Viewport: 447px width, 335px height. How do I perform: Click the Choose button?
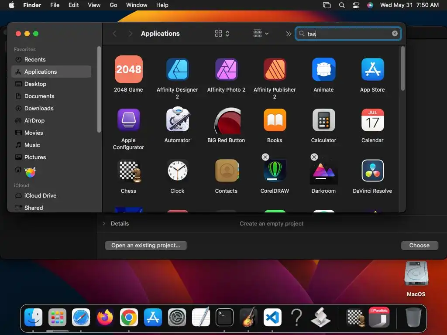point(419,246)
